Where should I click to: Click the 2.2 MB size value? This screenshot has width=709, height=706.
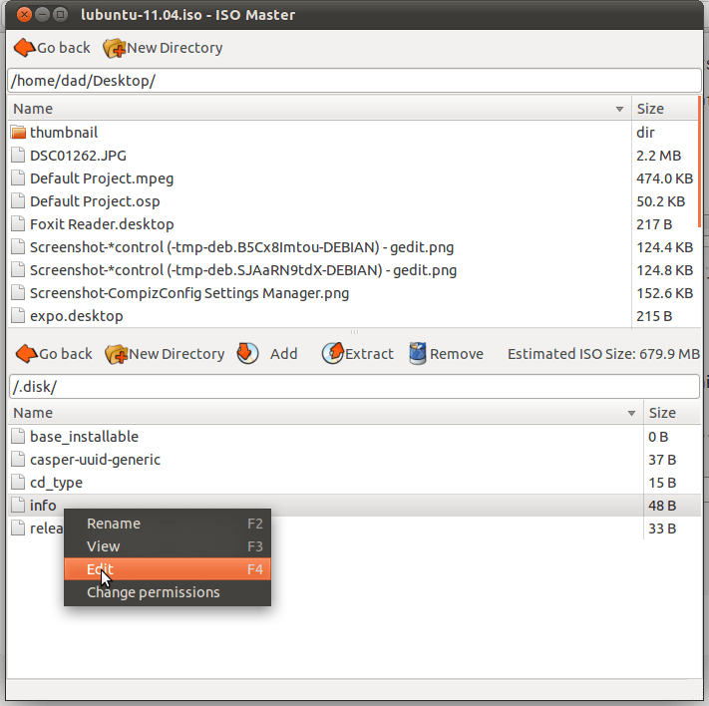658,156
